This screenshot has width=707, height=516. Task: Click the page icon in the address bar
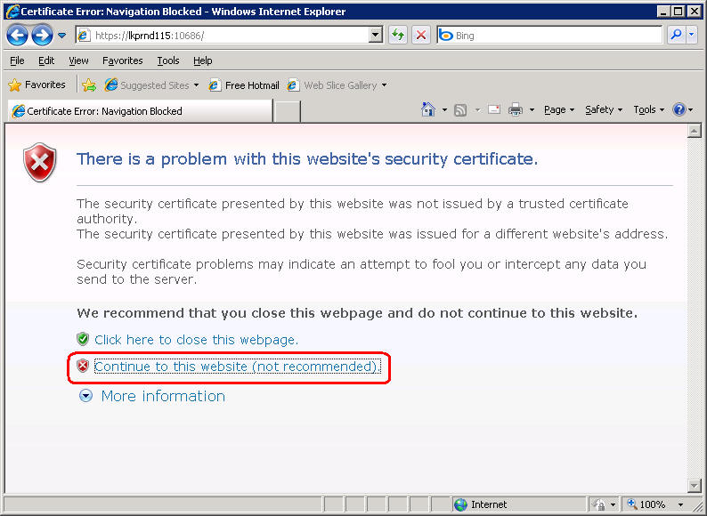click(x=84, y=36)
